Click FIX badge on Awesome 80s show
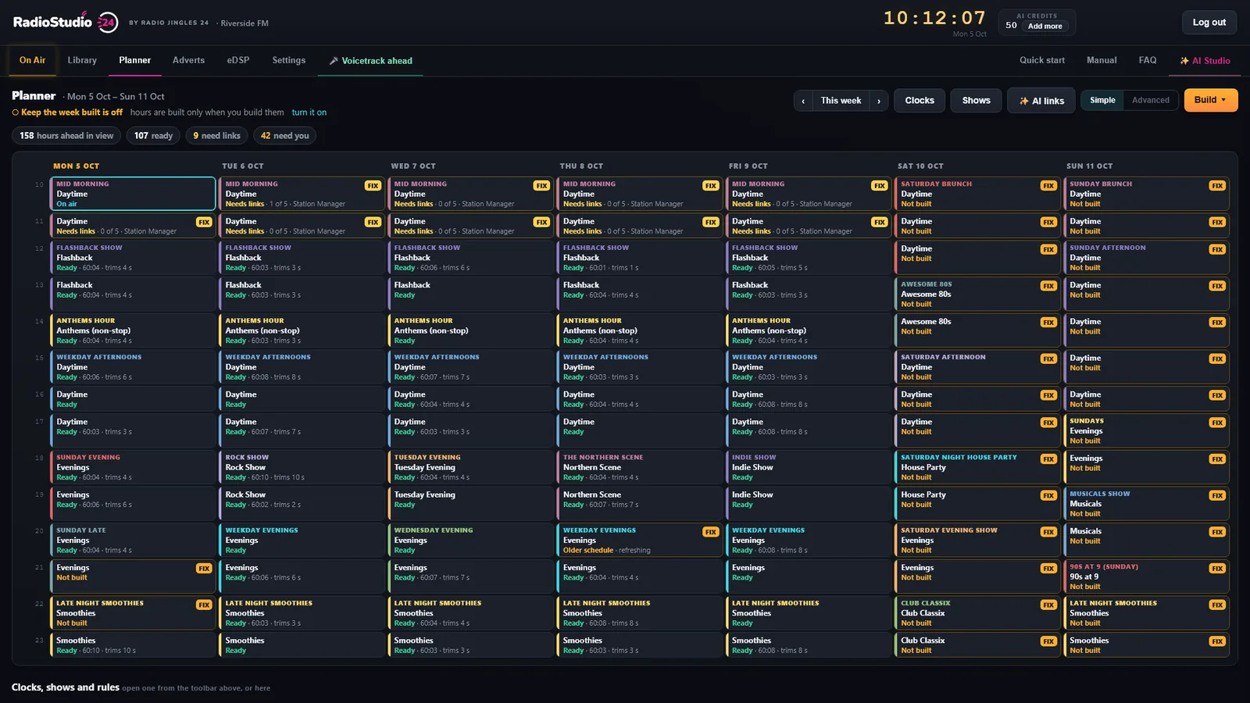 point(1048,286)
